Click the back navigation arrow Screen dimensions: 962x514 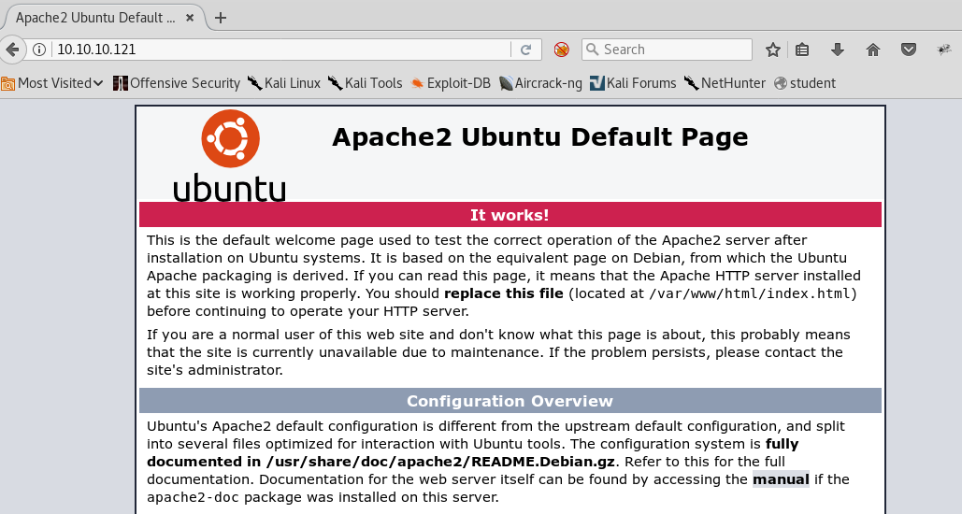pyautogui.click(x=11, y=50)
